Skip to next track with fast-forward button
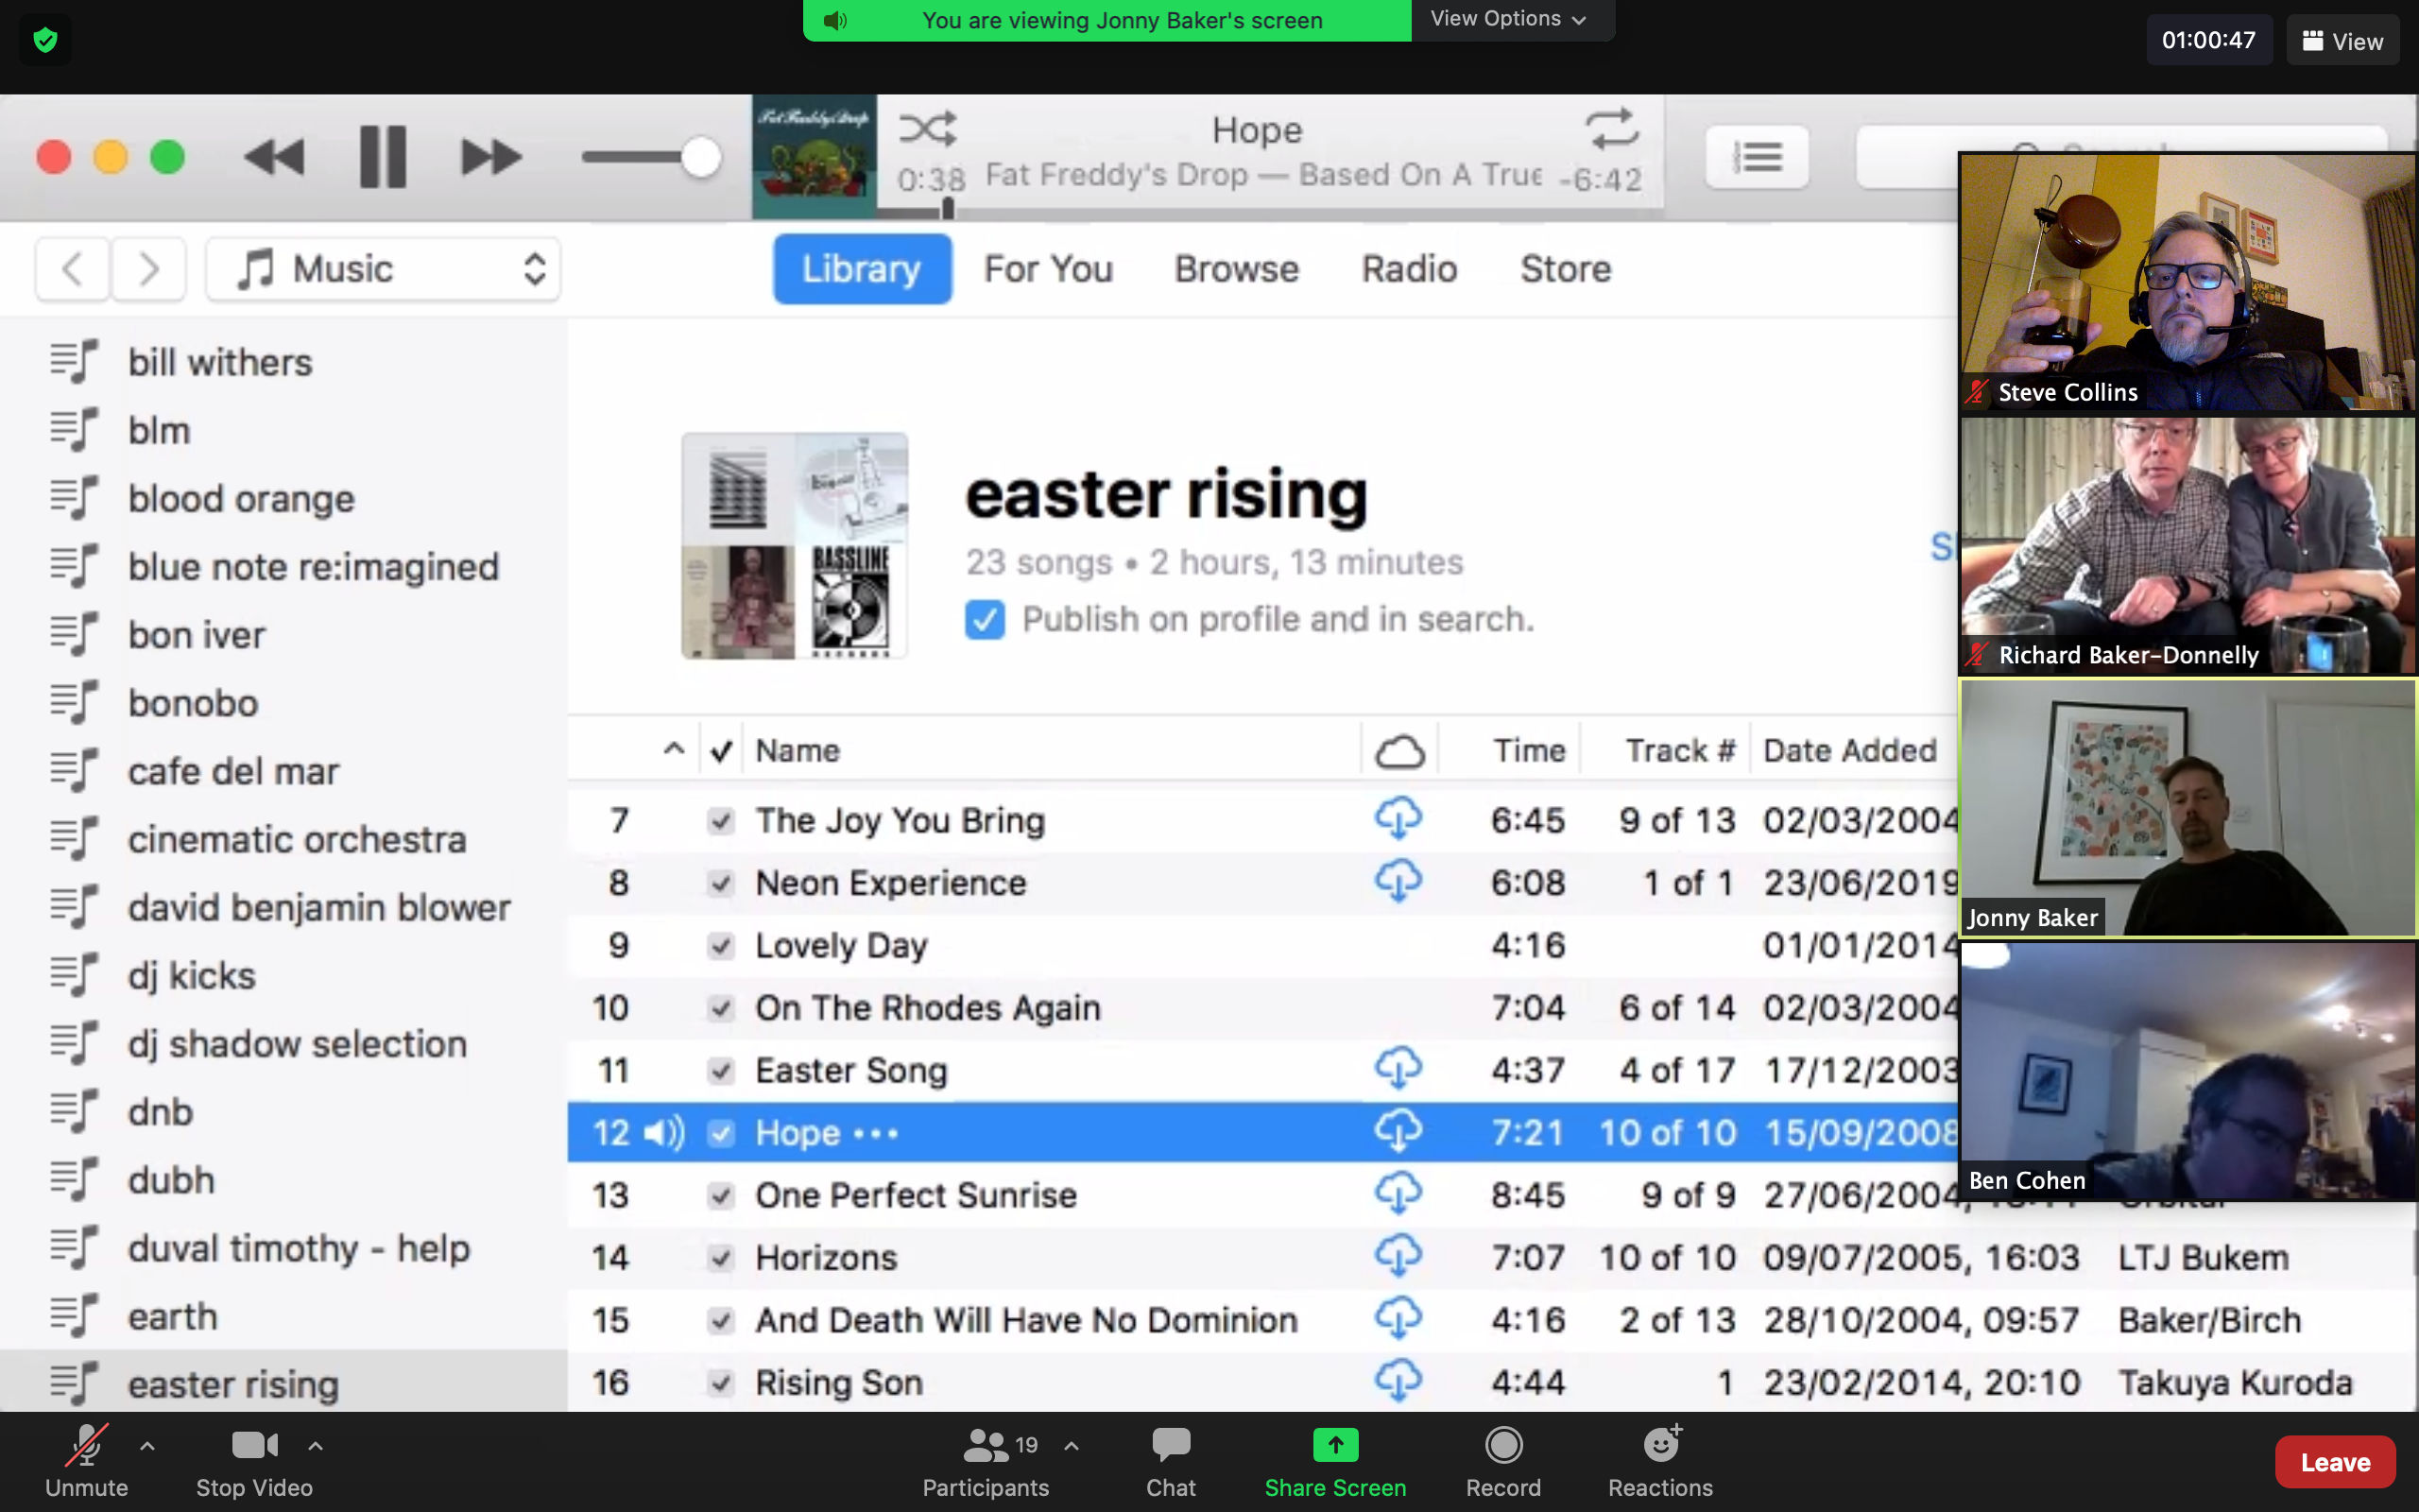The width and height of the screenshot is (2419, 1512). tap(490, 157)
